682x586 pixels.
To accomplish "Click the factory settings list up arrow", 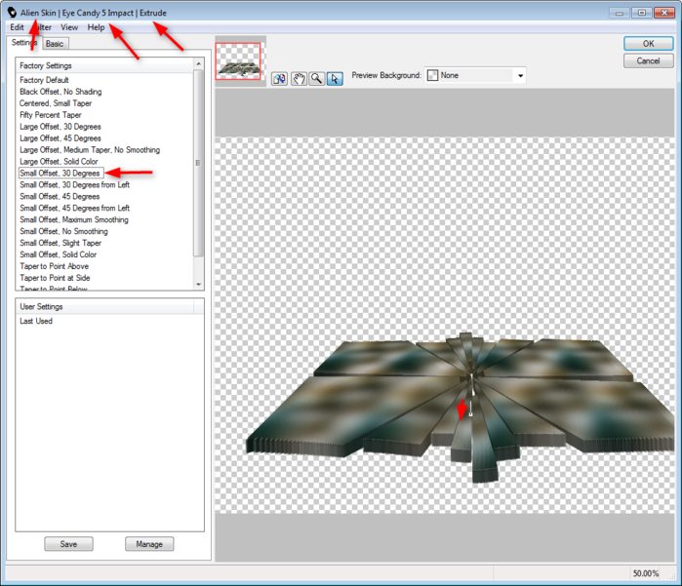I will coord(198,64).
